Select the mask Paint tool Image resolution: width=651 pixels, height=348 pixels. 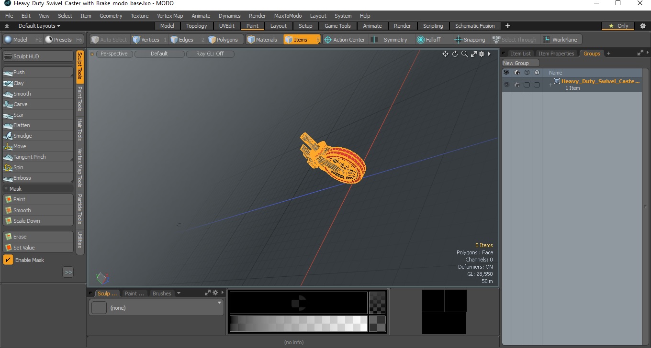coord(38,199)
